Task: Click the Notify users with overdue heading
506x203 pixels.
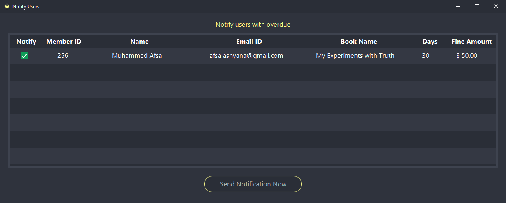Action: point(253,25)
